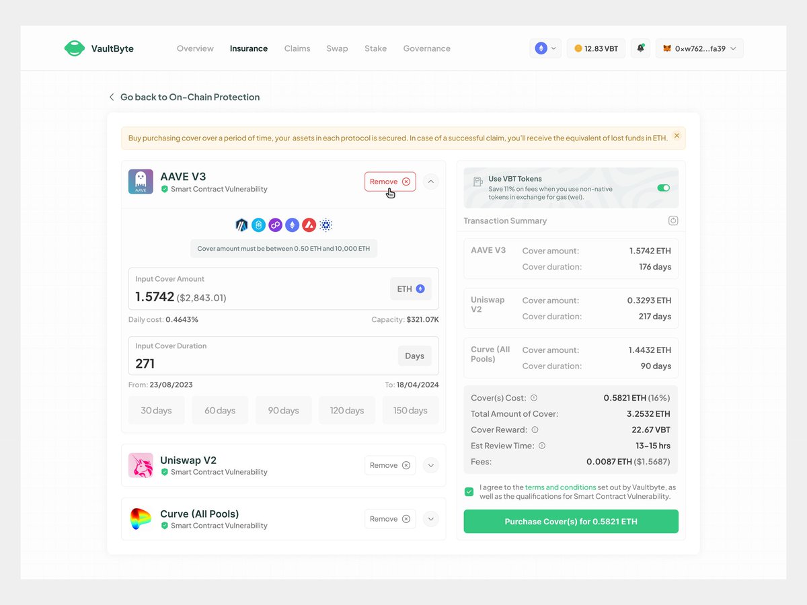Click the Curve (All Pools) summary card
Screen dimensions: 807x605
click(x=571, y=358)
